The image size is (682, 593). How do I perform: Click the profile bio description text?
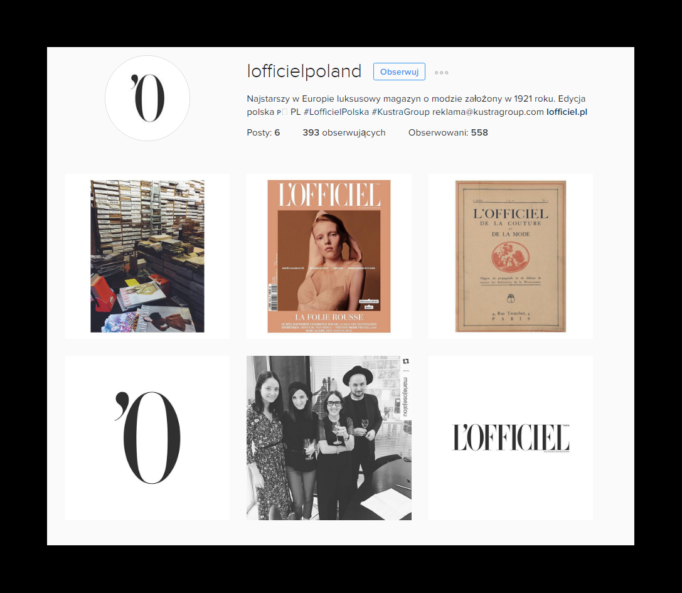tap(417, 105)
